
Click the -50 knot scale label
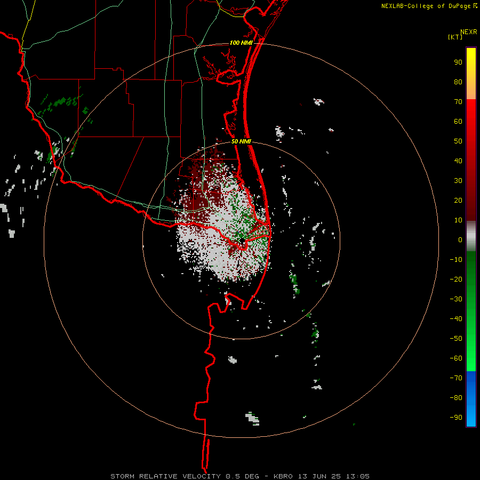point(456,338)
